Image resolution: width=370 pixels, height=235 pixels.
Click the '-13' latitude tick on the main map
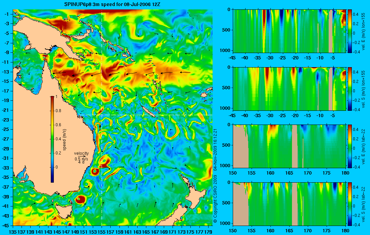tap(5, 72)
